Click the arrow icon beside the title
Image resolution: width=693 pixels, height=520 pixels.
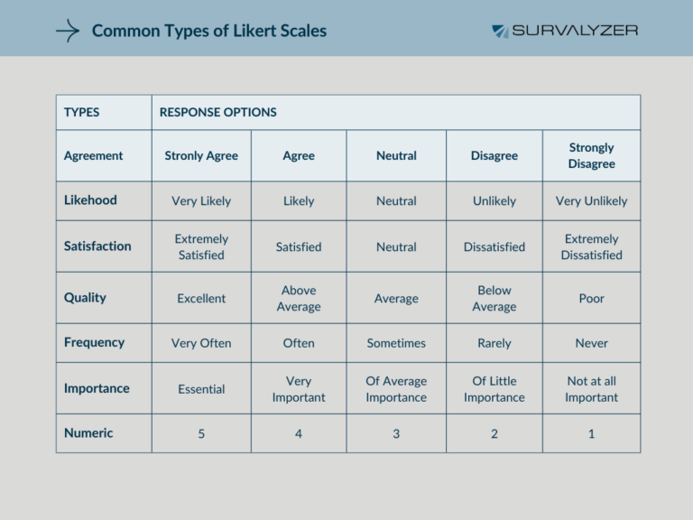(68, 31)
